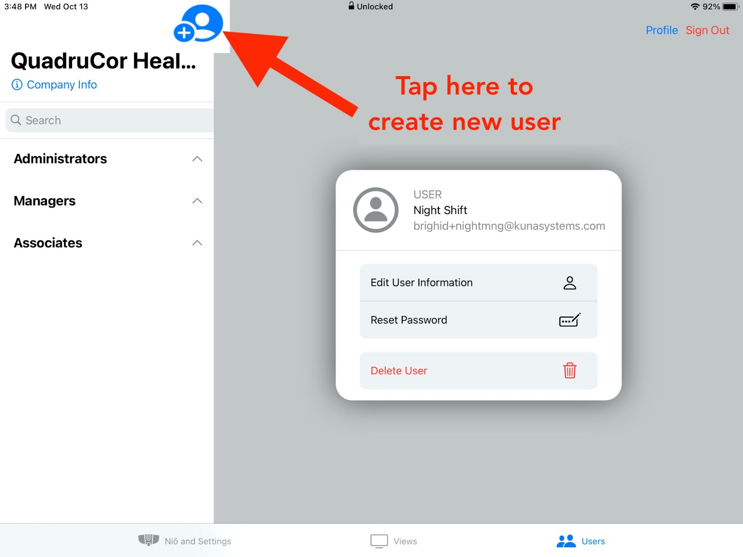Screen dimensions: 743x557
Task: Collapse the Managers section chevron
Action: point(197,201)
